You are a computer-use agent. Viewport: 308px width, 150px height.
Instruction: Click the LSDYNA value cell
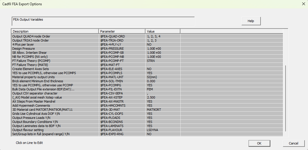point(163,130)
